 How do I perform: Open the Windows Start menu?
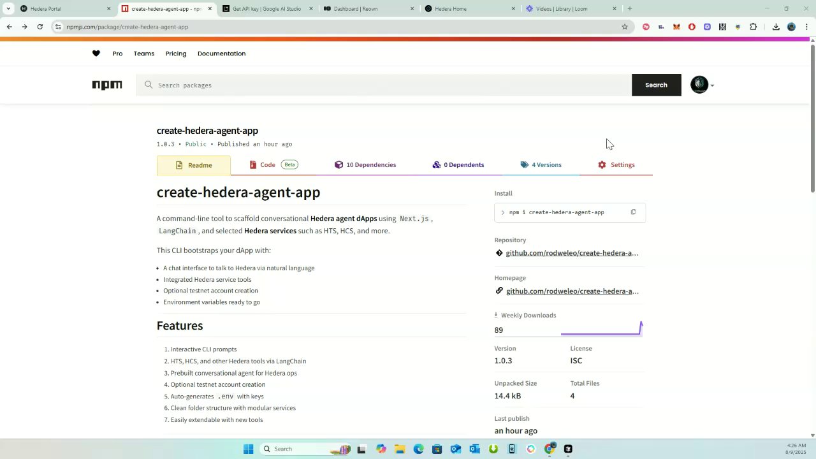tap(248, 449)
